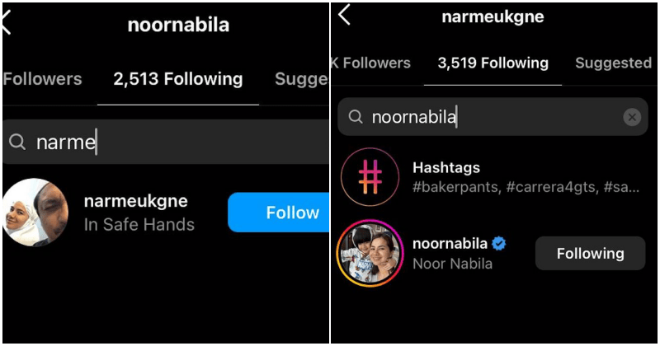Focus the search field containing noornabila

(x=493, y=117)
